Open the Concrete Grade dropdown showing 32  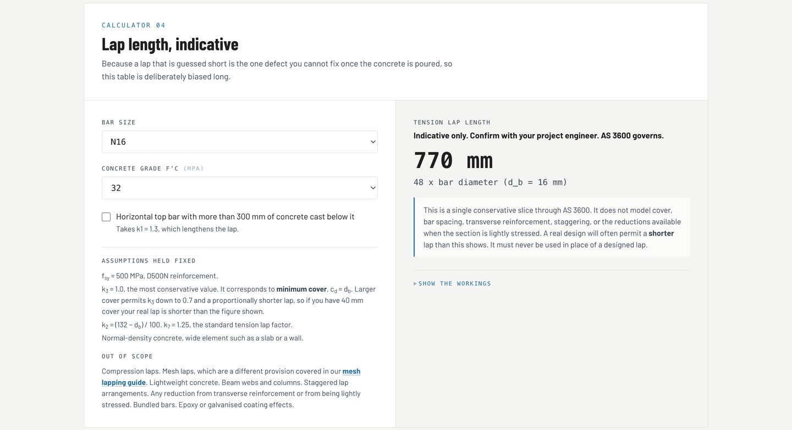point(239,188)
